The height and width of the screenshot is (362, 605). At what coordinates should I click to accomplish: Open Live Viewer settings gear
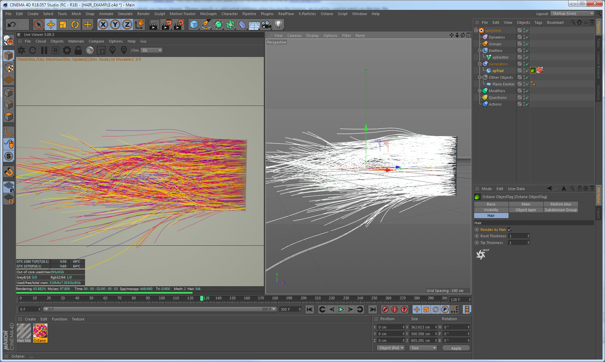pos(67,50)
